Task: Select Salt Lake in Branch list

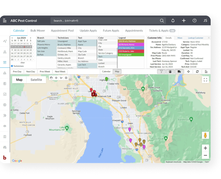Action: coord(46,41)
